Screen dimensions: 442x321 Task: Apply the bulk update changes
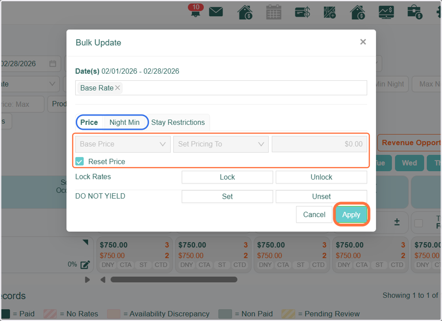click(351, 215)
